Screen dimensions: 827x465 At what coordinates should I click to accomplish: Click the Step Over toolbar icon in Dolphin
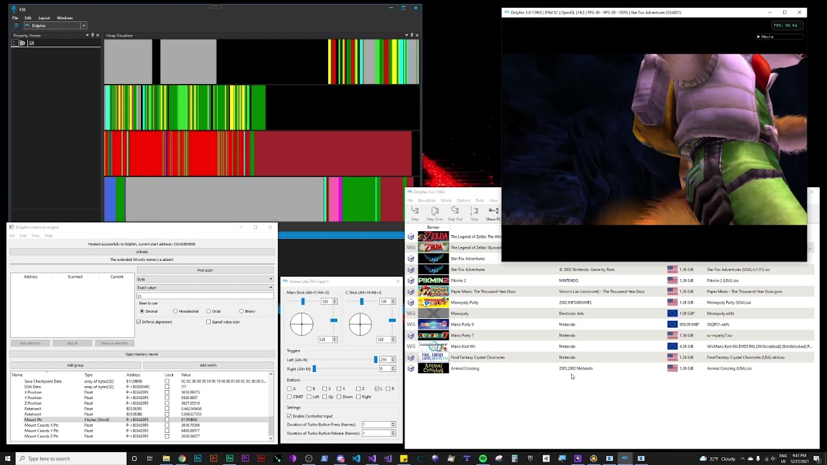(x=435, y=213)
